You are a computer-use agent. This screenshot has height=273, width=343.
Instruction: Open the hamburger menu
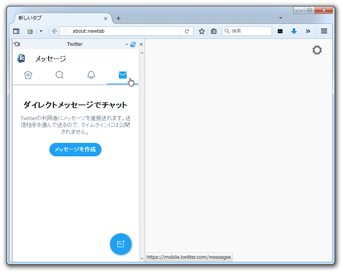coord(324,31)
